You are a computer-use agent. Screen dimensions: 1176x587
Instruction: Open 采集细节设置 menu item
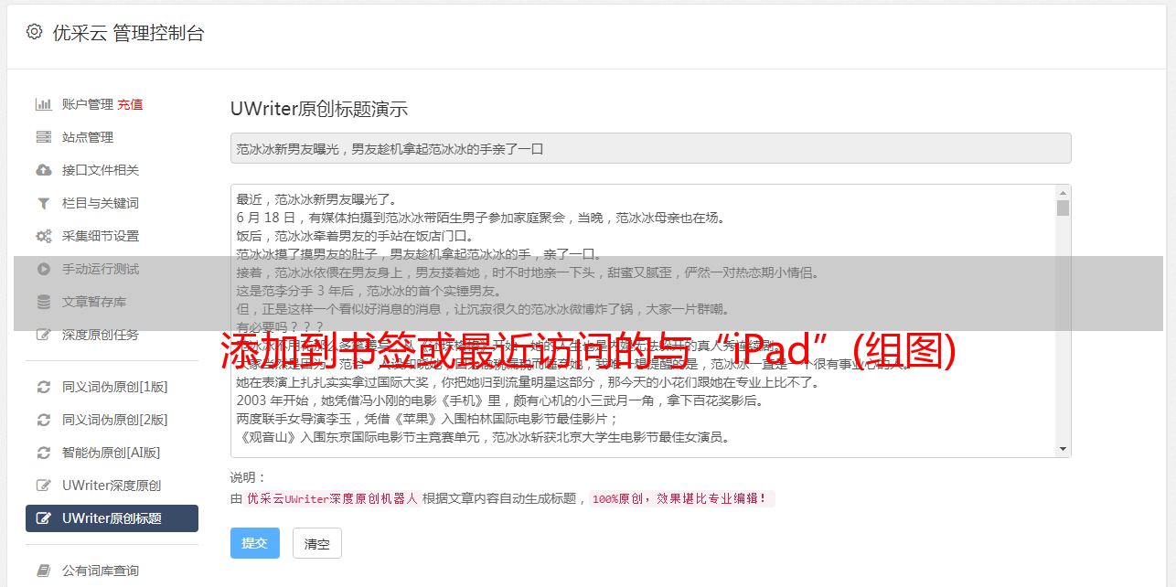point(101,236)
